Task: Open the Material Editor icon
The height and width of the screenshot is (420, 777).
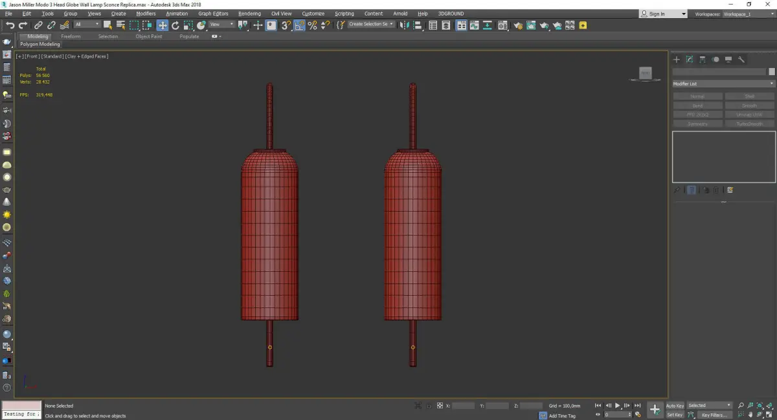Action: pos(503,25)
